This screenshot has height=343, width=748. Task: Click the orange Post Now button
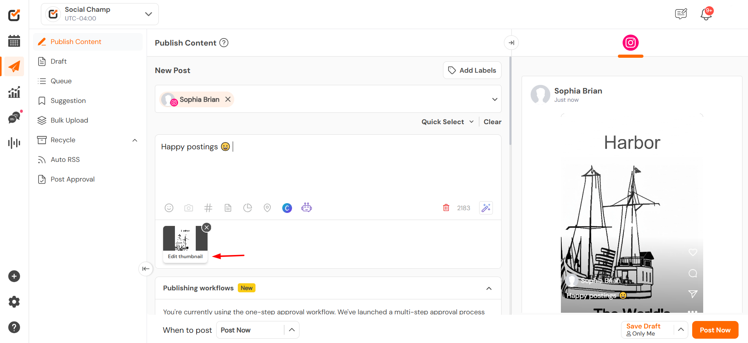click(715, 330)
